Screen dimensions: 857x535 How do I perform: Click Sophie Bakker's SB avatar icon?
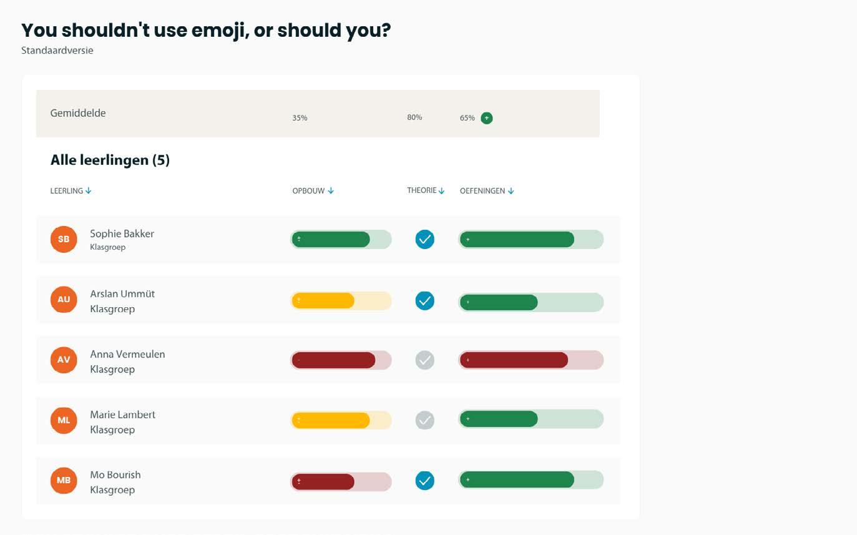point(64,239)
